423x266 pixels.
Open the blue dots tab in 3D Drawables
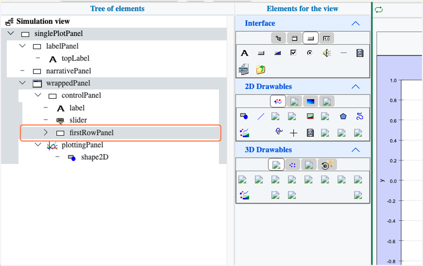292,165
